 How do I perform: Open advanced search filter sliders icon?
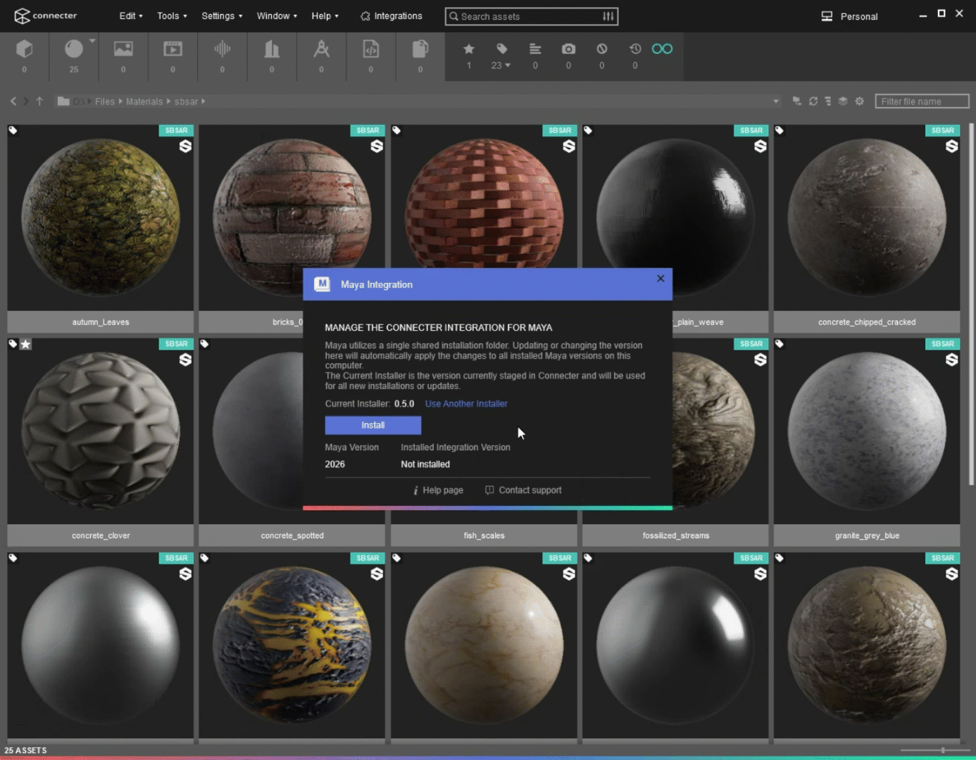pos(608,16)
